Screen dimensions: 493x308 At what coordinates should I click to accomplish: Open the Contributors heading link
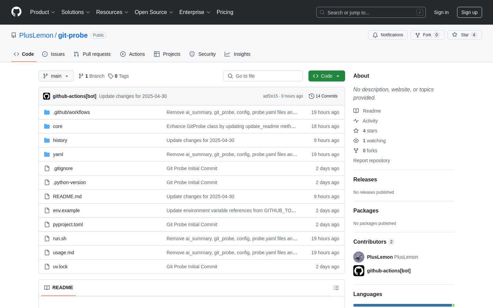(x=374, y=242)
